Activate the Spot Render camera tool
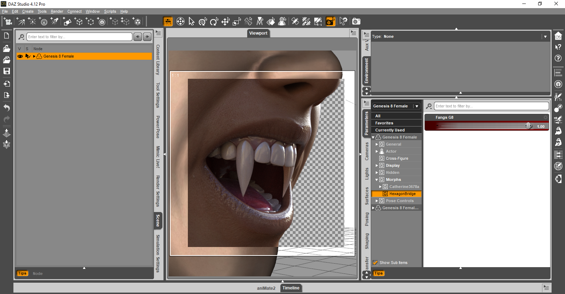This screenshot has height=294, width=565. [x=331, y=22]
